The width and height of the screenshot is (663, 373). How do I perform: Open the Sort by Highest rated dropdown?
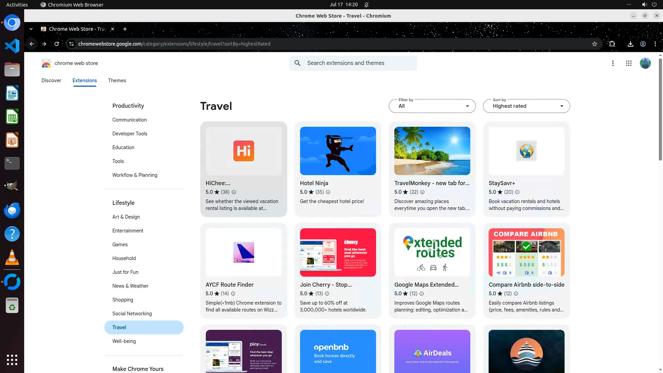point(526,106)
